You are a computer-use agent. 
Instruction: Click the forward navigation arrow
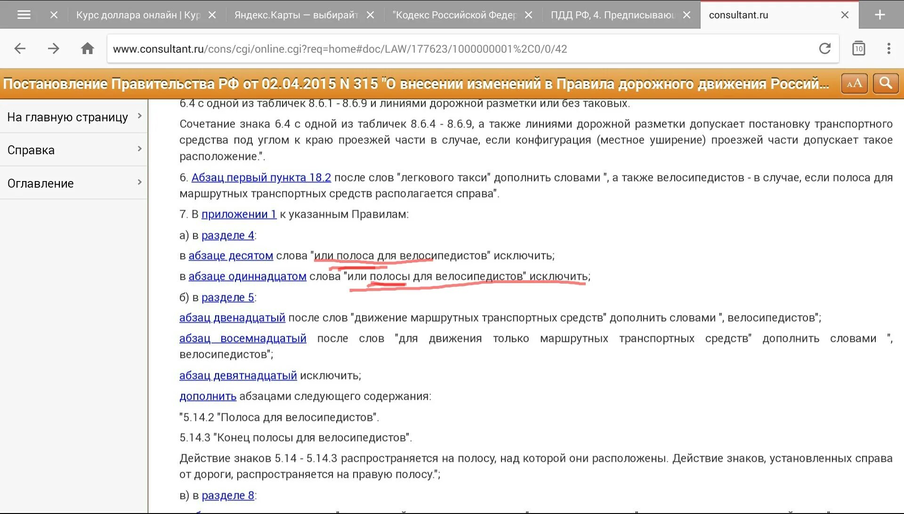54,48
